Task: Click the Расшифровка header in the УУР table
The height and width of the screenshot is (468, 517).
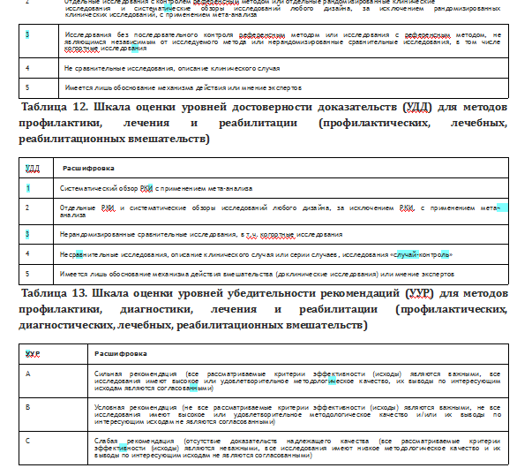Action: [121, 354]
